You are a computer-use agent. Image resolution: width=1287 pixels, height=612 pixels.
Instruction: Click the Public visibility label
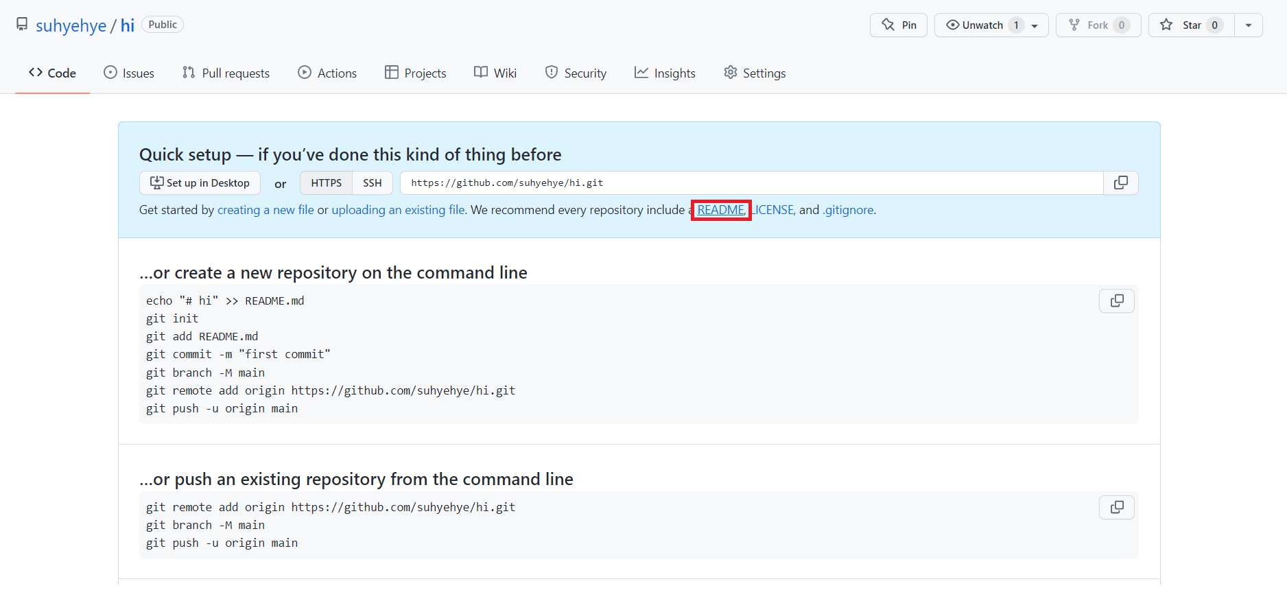(163, 25)
